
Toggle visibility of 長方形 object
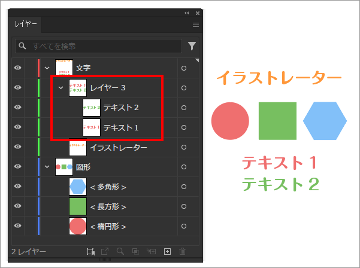point(18,206)
